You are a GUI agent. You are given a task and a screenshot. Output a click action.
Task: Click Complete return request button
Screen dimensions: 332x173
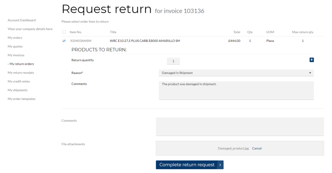click(190, 165)
